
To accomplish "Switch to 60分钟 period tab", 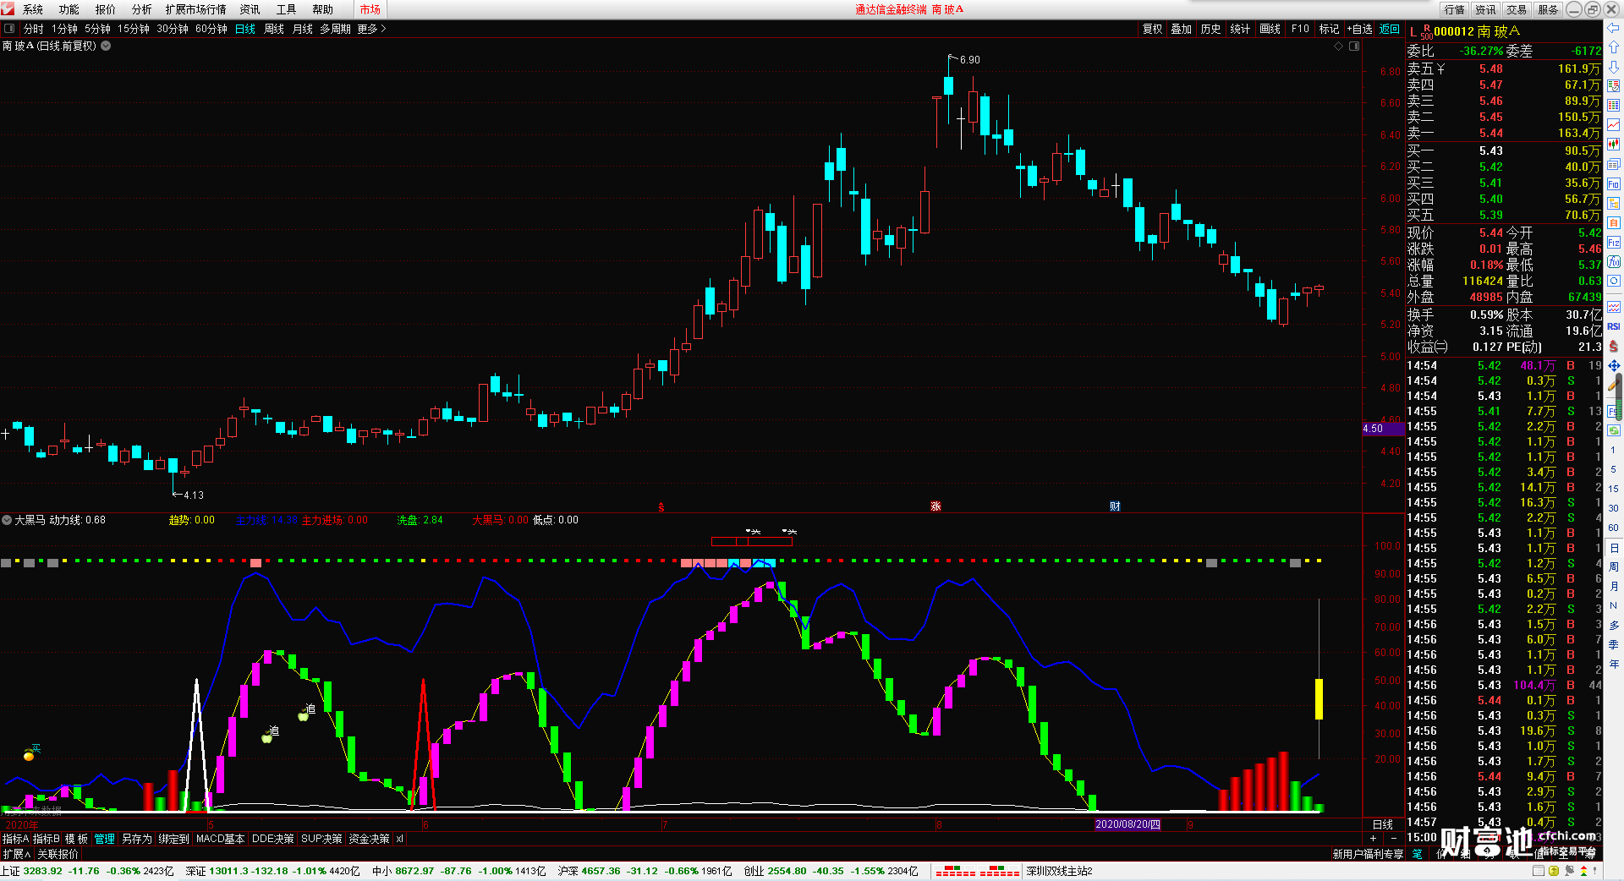I will [x=211, y=29].
